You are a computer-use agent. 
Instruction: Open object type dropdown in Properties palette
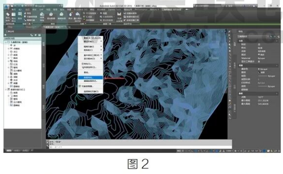tap(253, 36)
